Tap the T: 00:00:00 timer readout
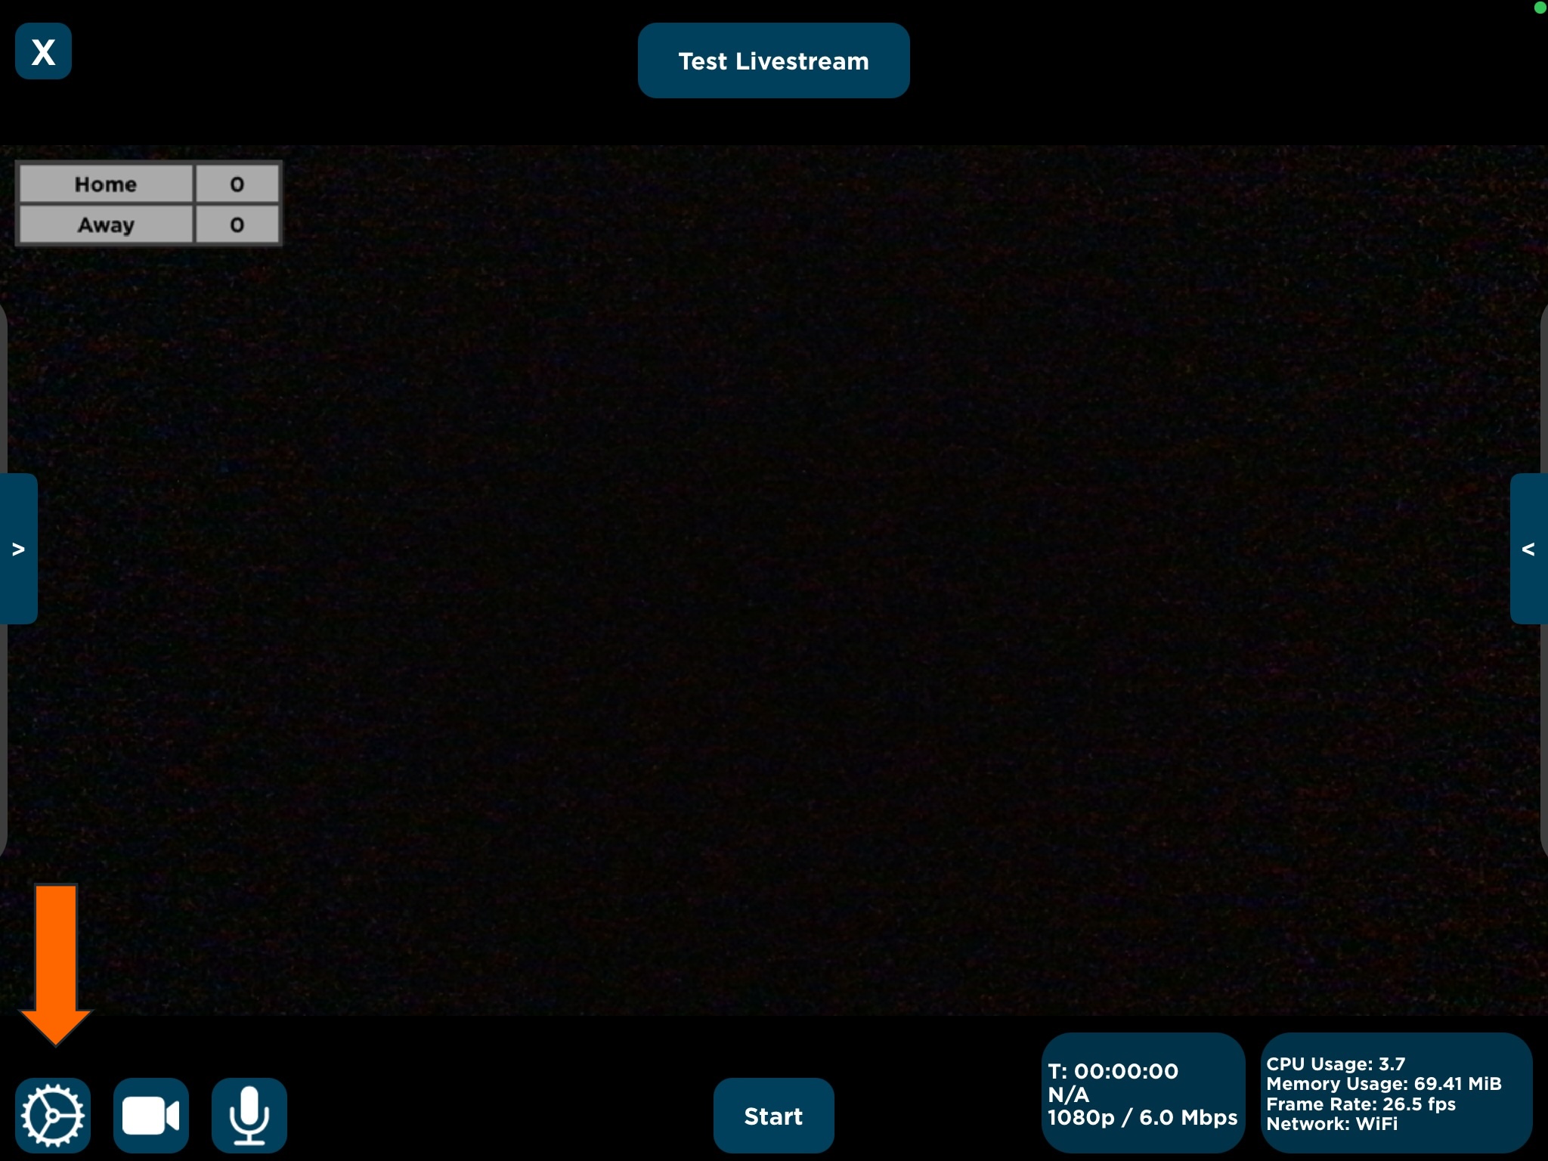This screenshot has width=1548, height=1161. point(1113,1071)
